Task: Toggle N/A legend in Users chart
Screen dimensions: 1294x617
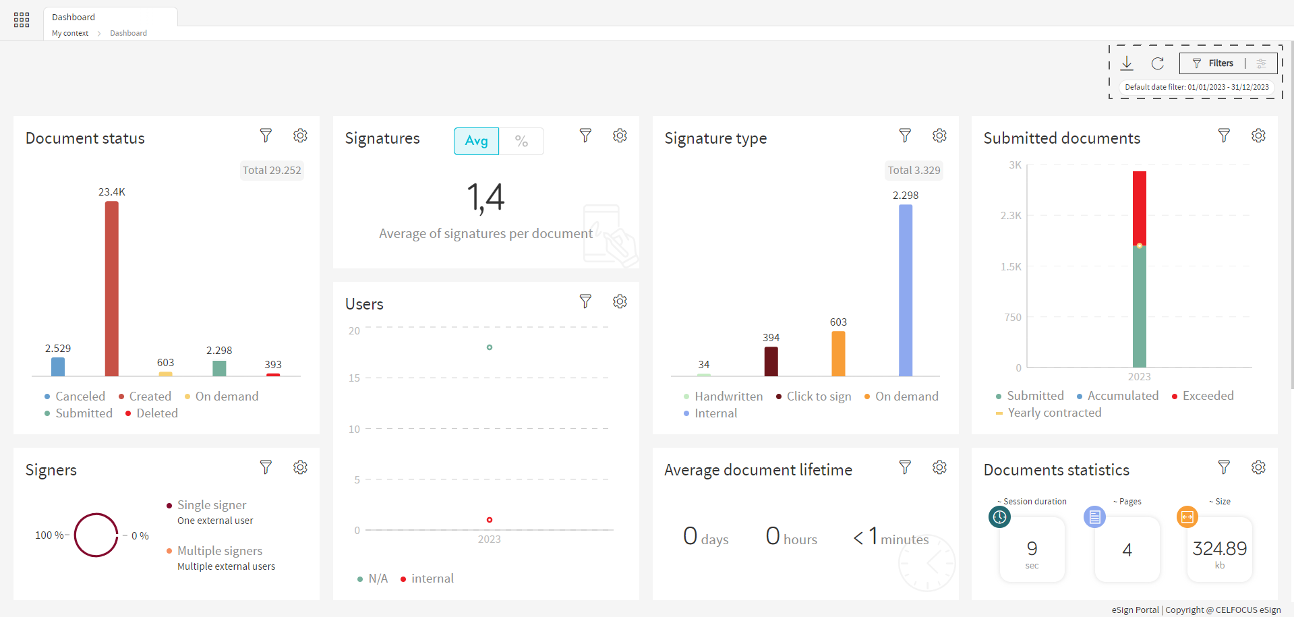Action: (373, 579)
